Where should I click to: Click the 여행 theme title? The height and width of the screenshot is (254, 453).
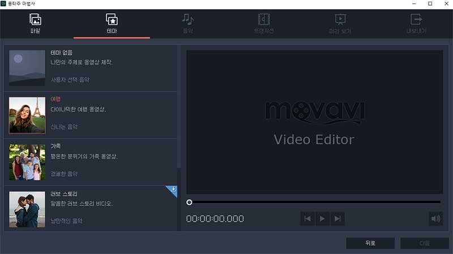[55, 99]
